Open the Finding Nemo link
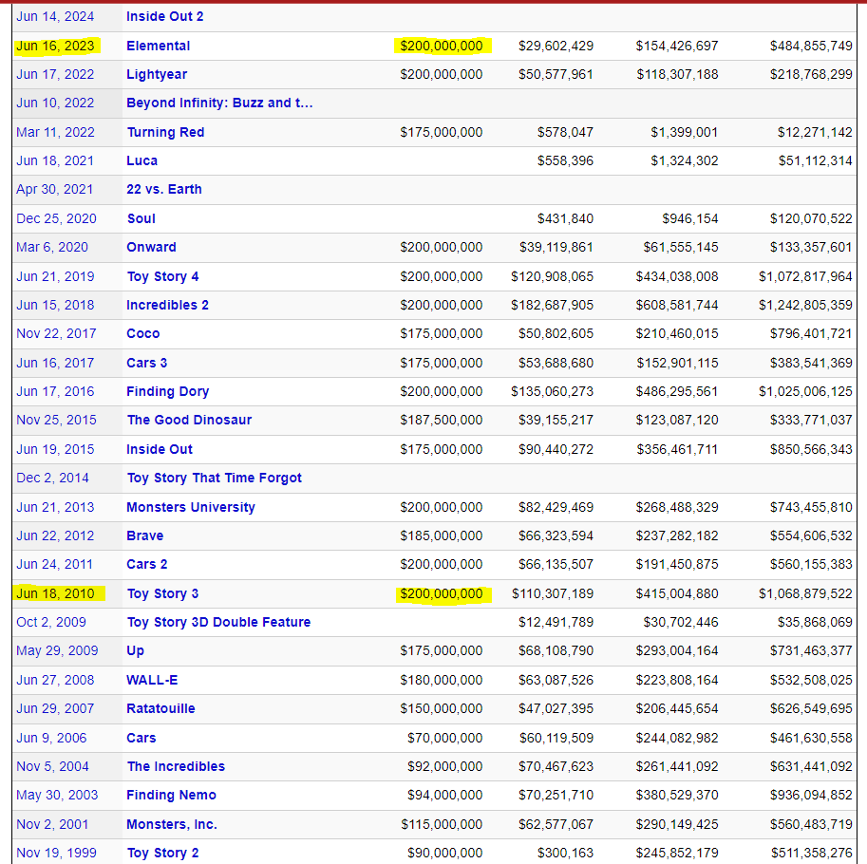The height and width of the screenshot is (864, 867). pyautogui.click(x=172, y=796)
